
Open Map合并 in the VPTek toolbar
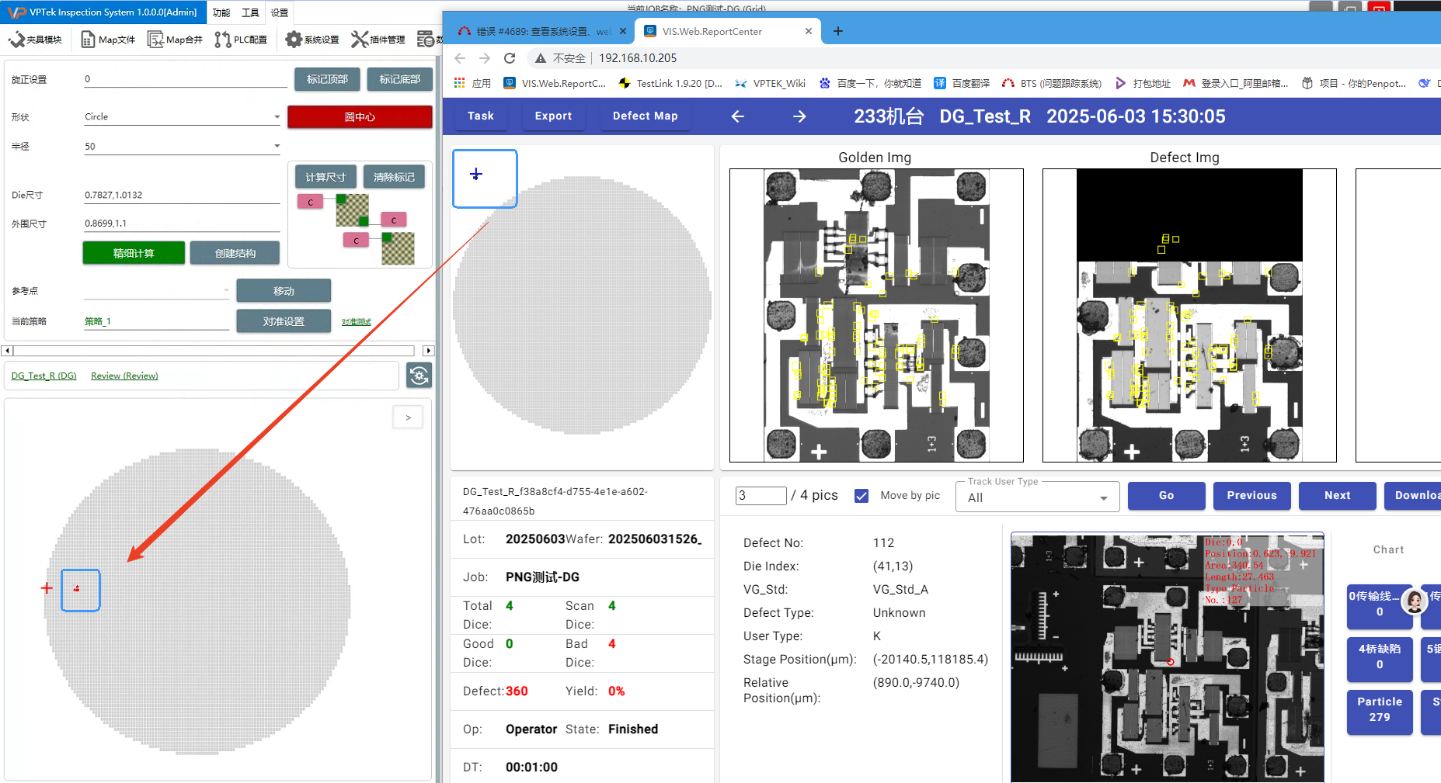click(175, 40)
